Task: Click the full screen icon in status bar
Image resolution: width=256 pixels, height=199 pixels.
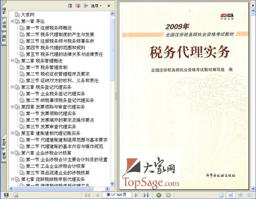Action: tap(6, 195)
